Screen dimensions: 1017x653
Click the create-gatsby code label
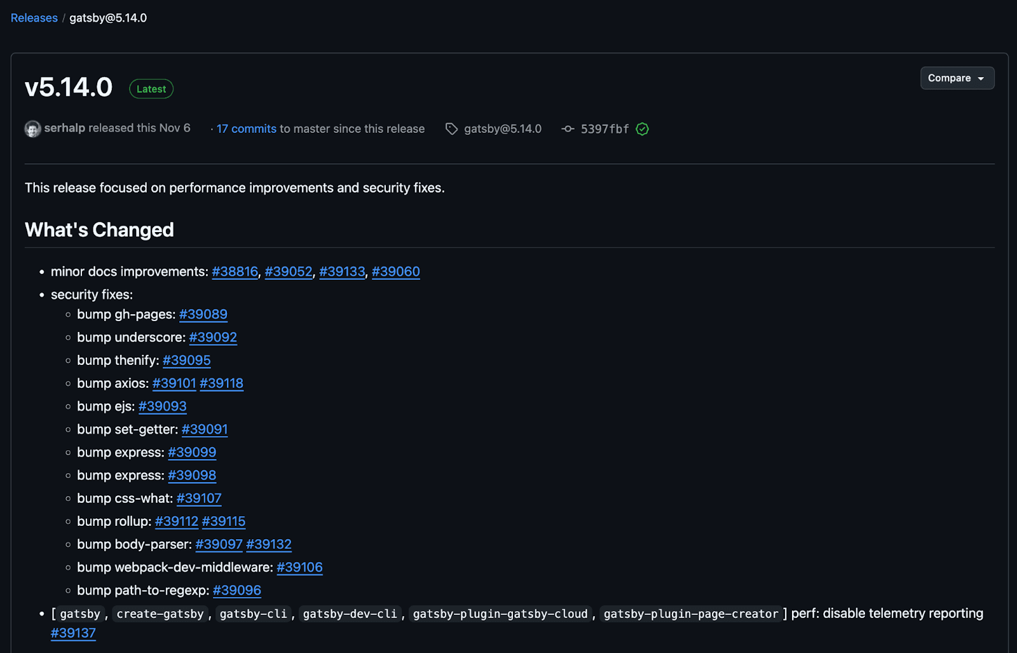pos(160,614)
